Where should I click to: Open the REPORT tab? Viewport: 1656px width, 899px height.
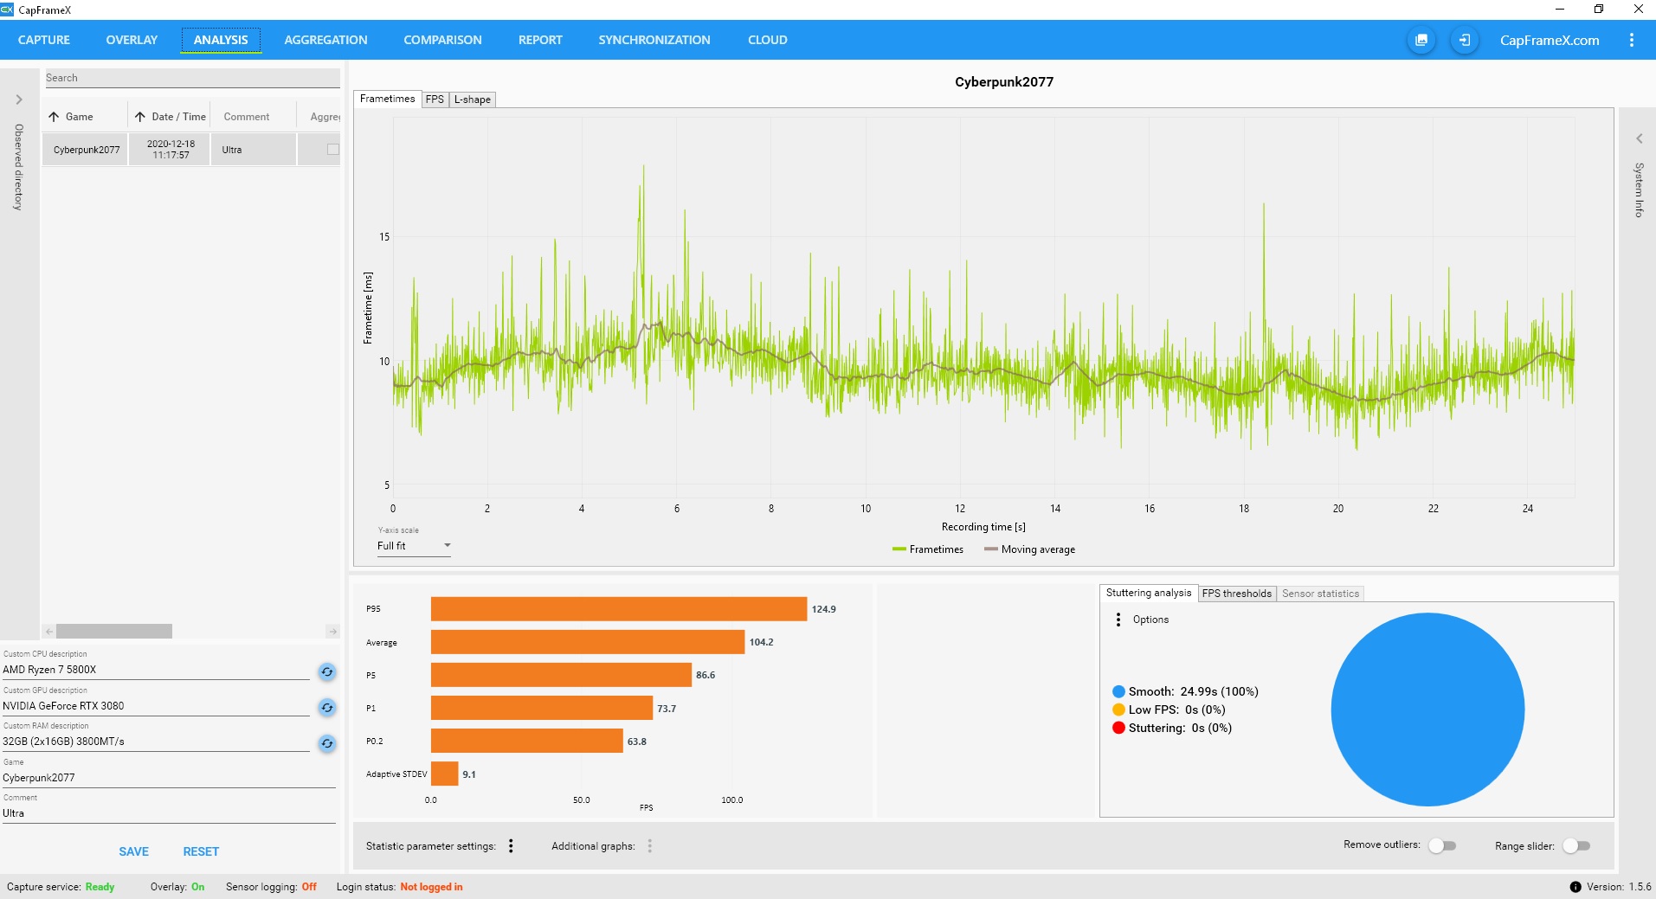click(540, 40)
